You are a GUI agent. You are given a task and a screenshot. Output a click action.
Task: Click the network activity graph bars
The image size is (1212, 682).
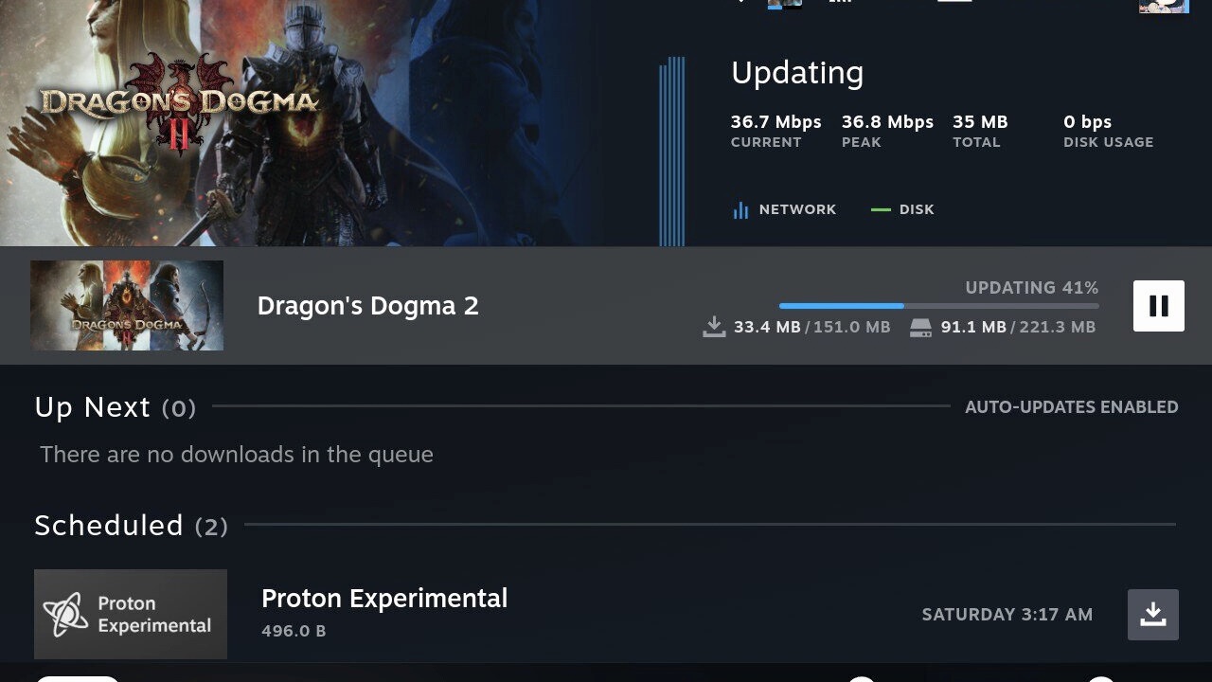coord(672,152)
